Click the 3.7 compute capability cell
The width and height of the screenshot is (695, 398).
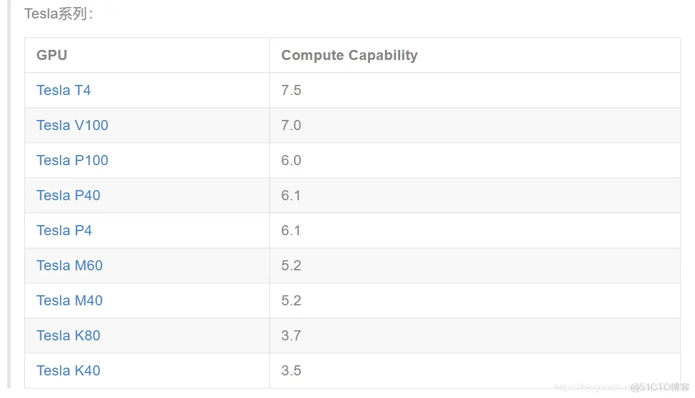click(x=291, y=336)
